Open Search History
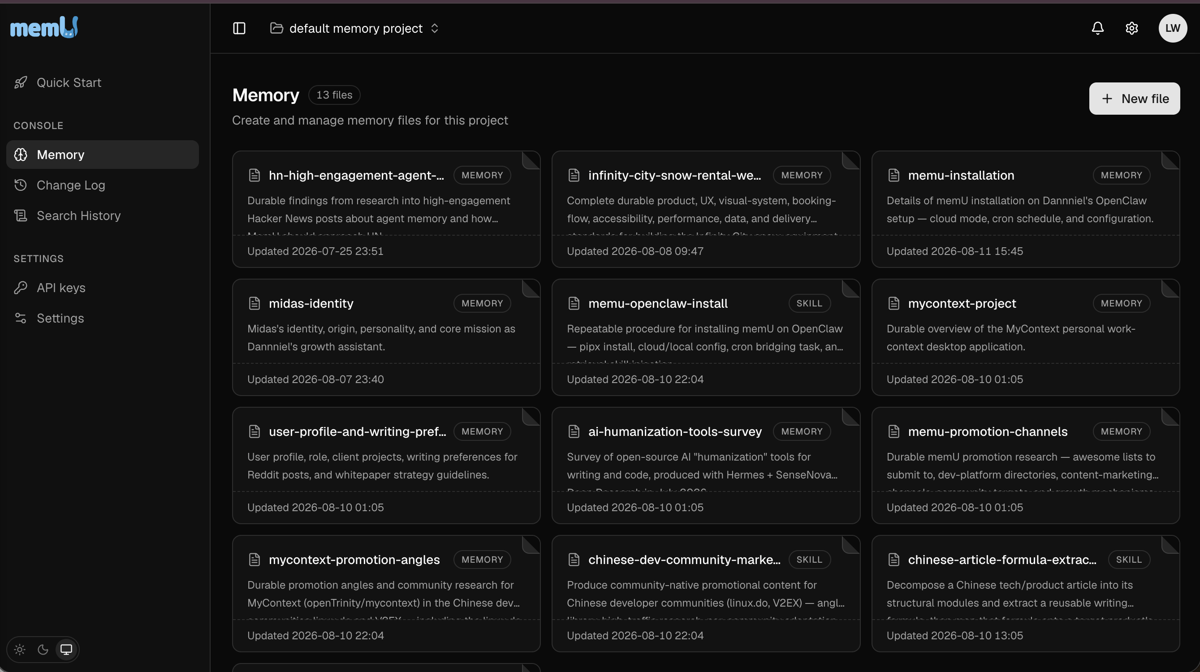This screenshot has height=672, width=1200. point(103,215)
